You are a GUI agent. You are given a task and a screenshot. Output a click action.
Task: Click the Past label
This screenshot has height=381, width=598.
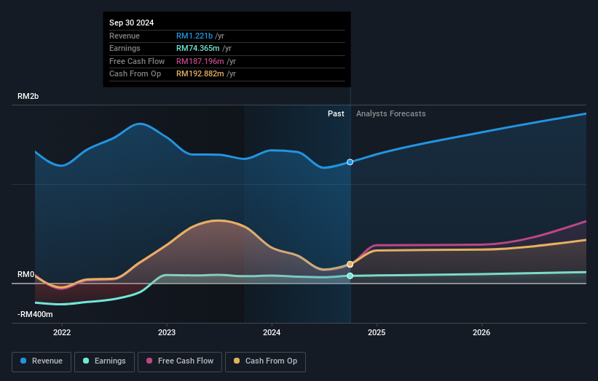coord(336,113)
